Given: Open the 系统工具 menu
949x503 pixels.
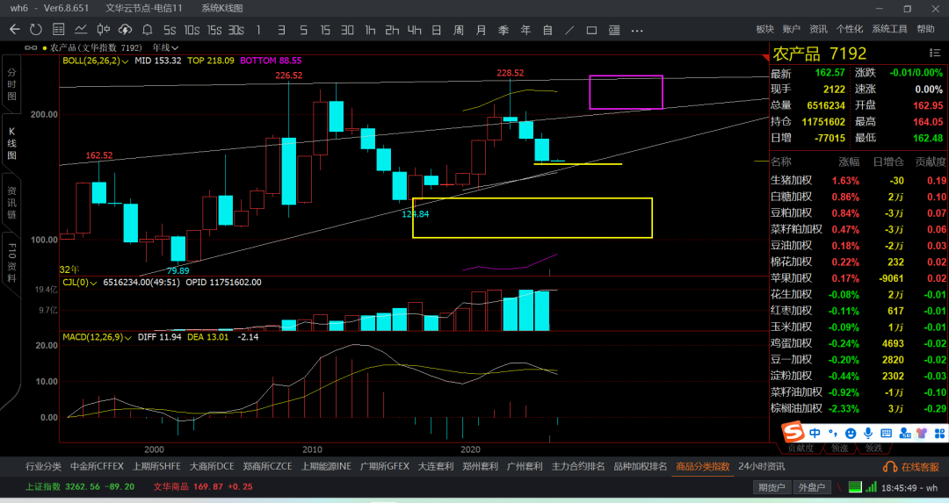Looking at the screenshot, I should pos(889,29).
